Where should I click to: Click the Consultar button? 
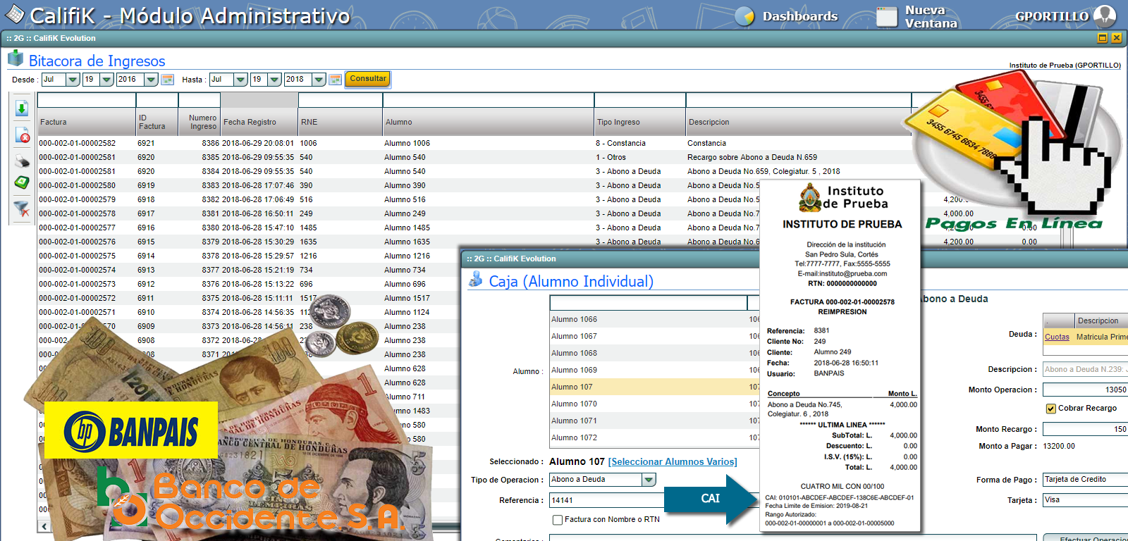click(368, 79)
